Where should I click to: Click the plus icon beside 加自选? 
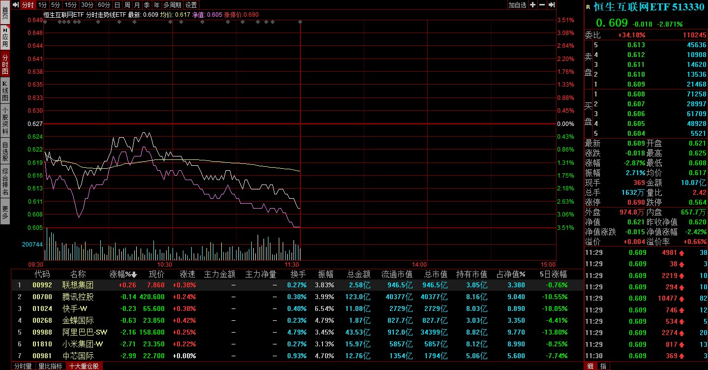pos(533,5)
